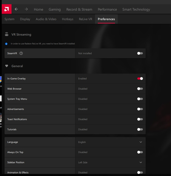The height and width of the screenshot is (176, 171).
Task: Open the Language dropdown chevron
Action: pyautogui.click(x=141, y=142)
